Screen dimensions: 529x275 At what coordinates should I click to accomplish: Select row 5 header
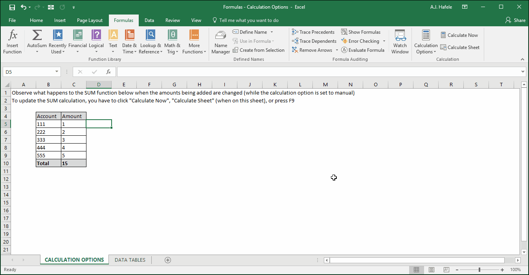[x=6, y=124]
